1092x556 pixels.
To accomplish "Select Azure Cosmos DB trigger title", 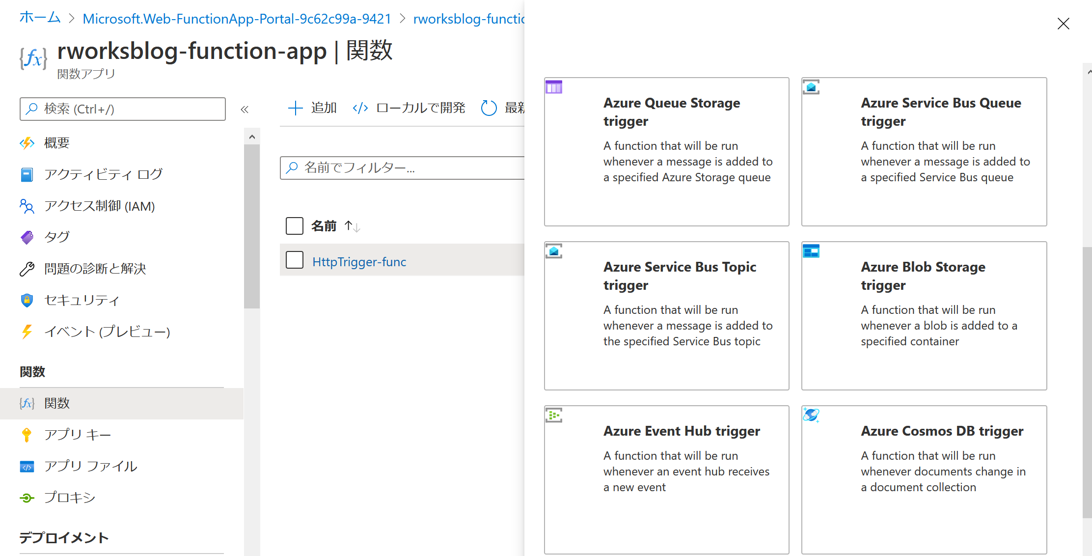I will (942, 431).
